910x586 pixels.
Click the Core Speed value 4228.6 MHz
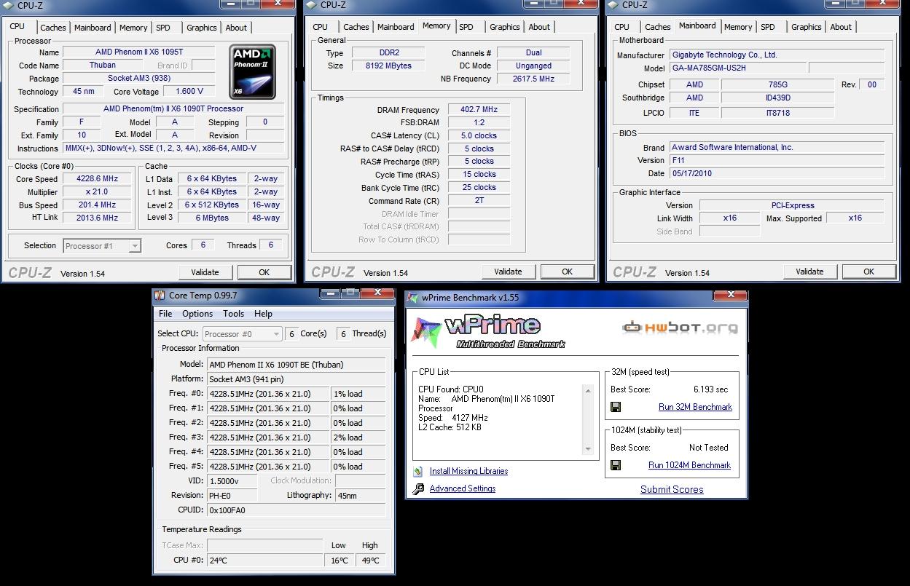[98, 179]
